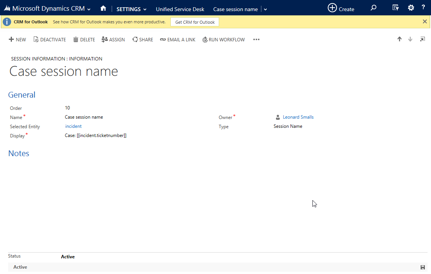
Task: Click the ASSIGN command label
Action: (x=117, y=40)
